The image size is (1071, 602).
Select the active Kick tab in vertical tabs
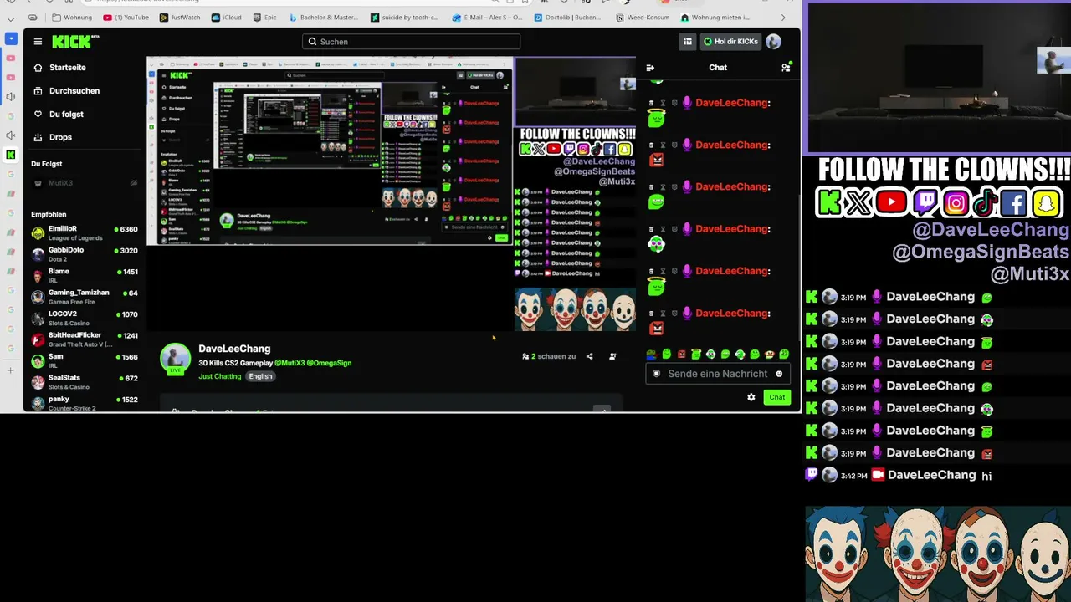pos(11,155)
